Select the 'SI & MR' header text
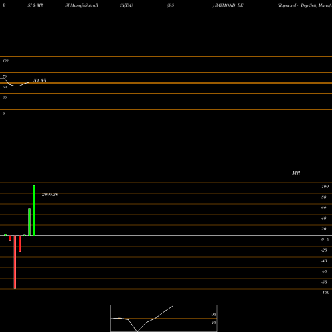The width and height of the screenshot is (332, 332). (x=35, y=5)
